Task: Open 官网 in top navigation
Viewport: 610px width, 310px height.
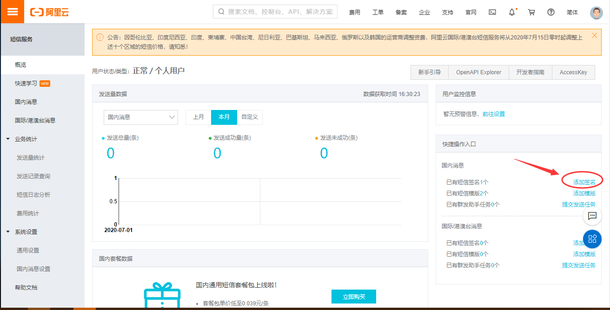Action: click(x=471, y=13)
